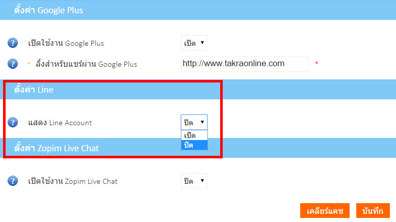Click help icon beside เปิดใช้งาน Google Plus
396x222 pixels.
[x=13, y=43]
